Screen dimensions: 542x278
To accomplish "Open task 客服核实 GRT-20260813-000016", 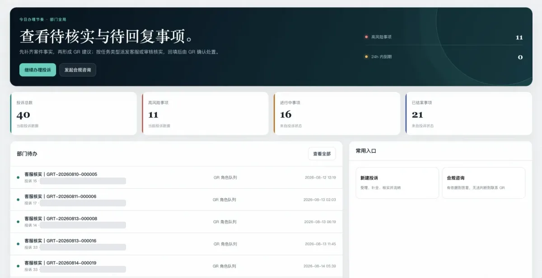I will pos(176,244).
